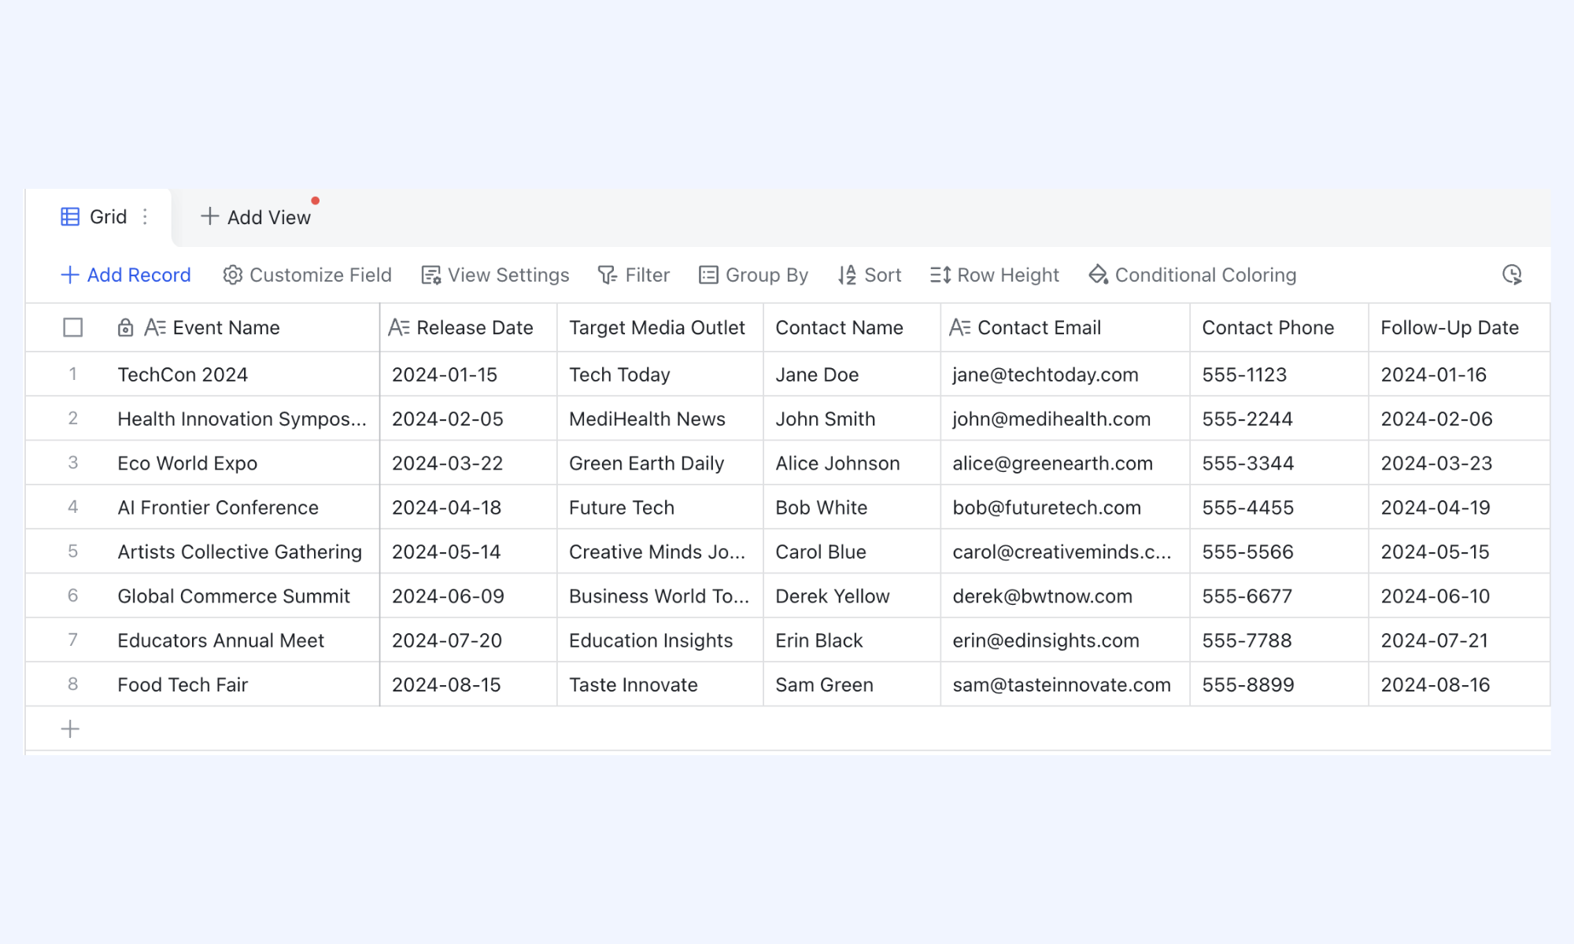
Task: Click email derek@bwtnow.com
Action: [x=1066, y=596]
